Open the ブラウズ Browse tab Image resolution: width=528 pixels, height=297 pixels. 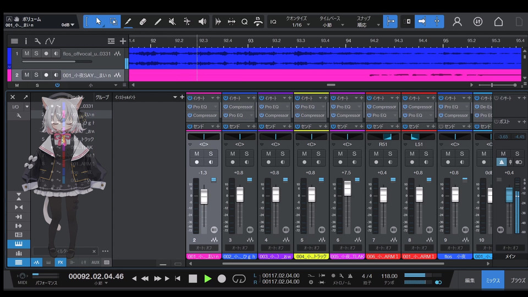(x=518, y=280)
